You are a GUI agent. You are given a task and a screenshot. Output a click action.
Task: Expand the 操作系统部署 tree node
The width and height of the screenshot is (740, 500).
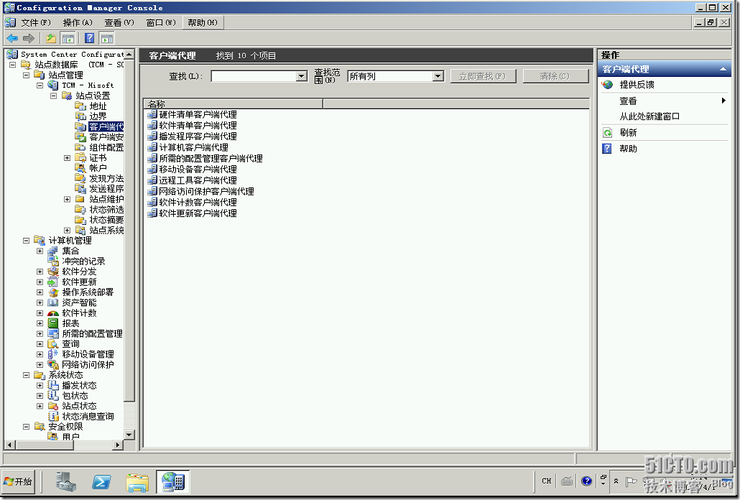point(40,292)
